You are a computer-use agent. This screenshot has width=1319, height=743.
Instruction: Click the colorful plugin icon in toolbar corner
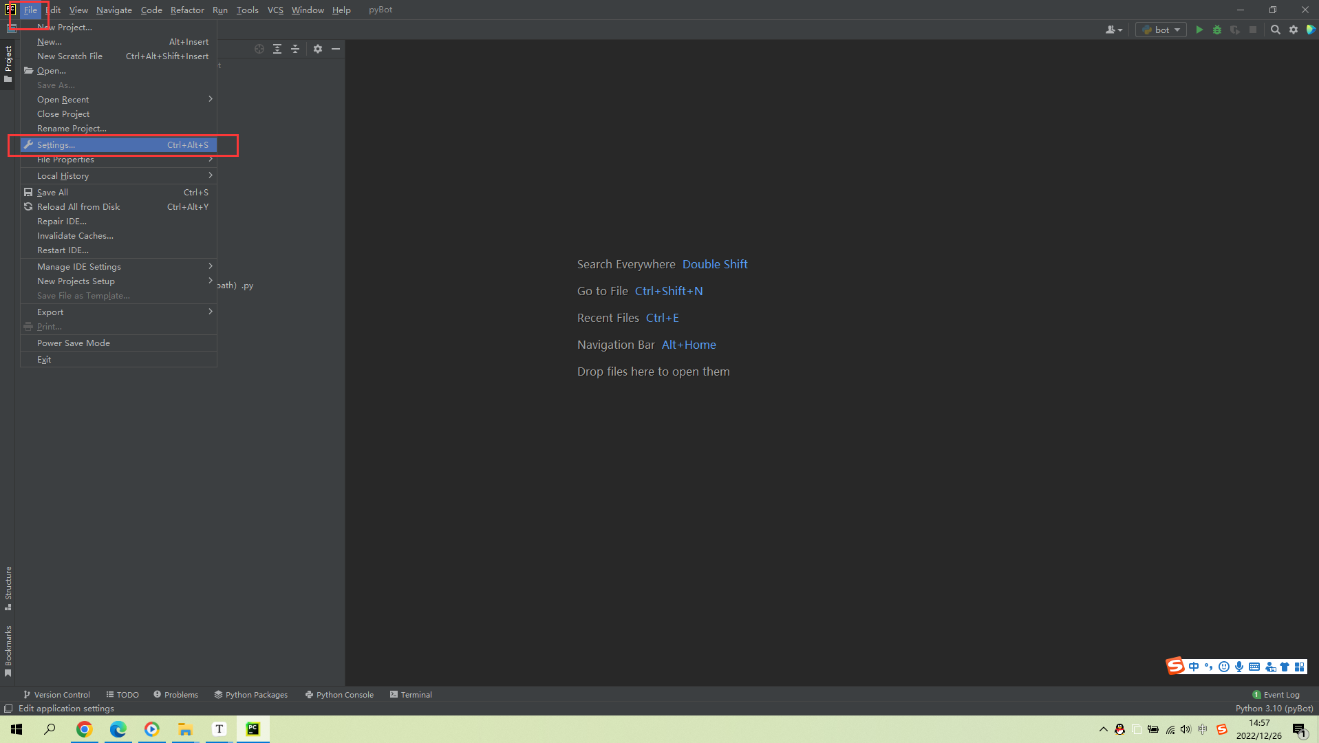pyautogui.click(x=1311, y=30)
